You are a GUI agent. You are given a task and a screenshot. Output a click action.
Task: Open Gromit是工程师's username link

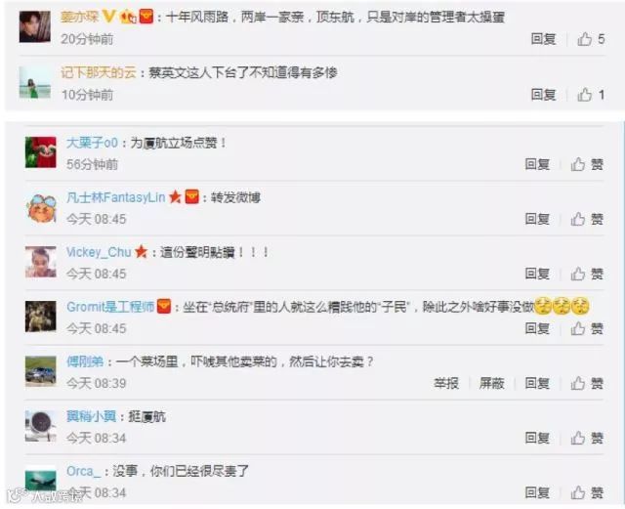click(x=110, y=307)
